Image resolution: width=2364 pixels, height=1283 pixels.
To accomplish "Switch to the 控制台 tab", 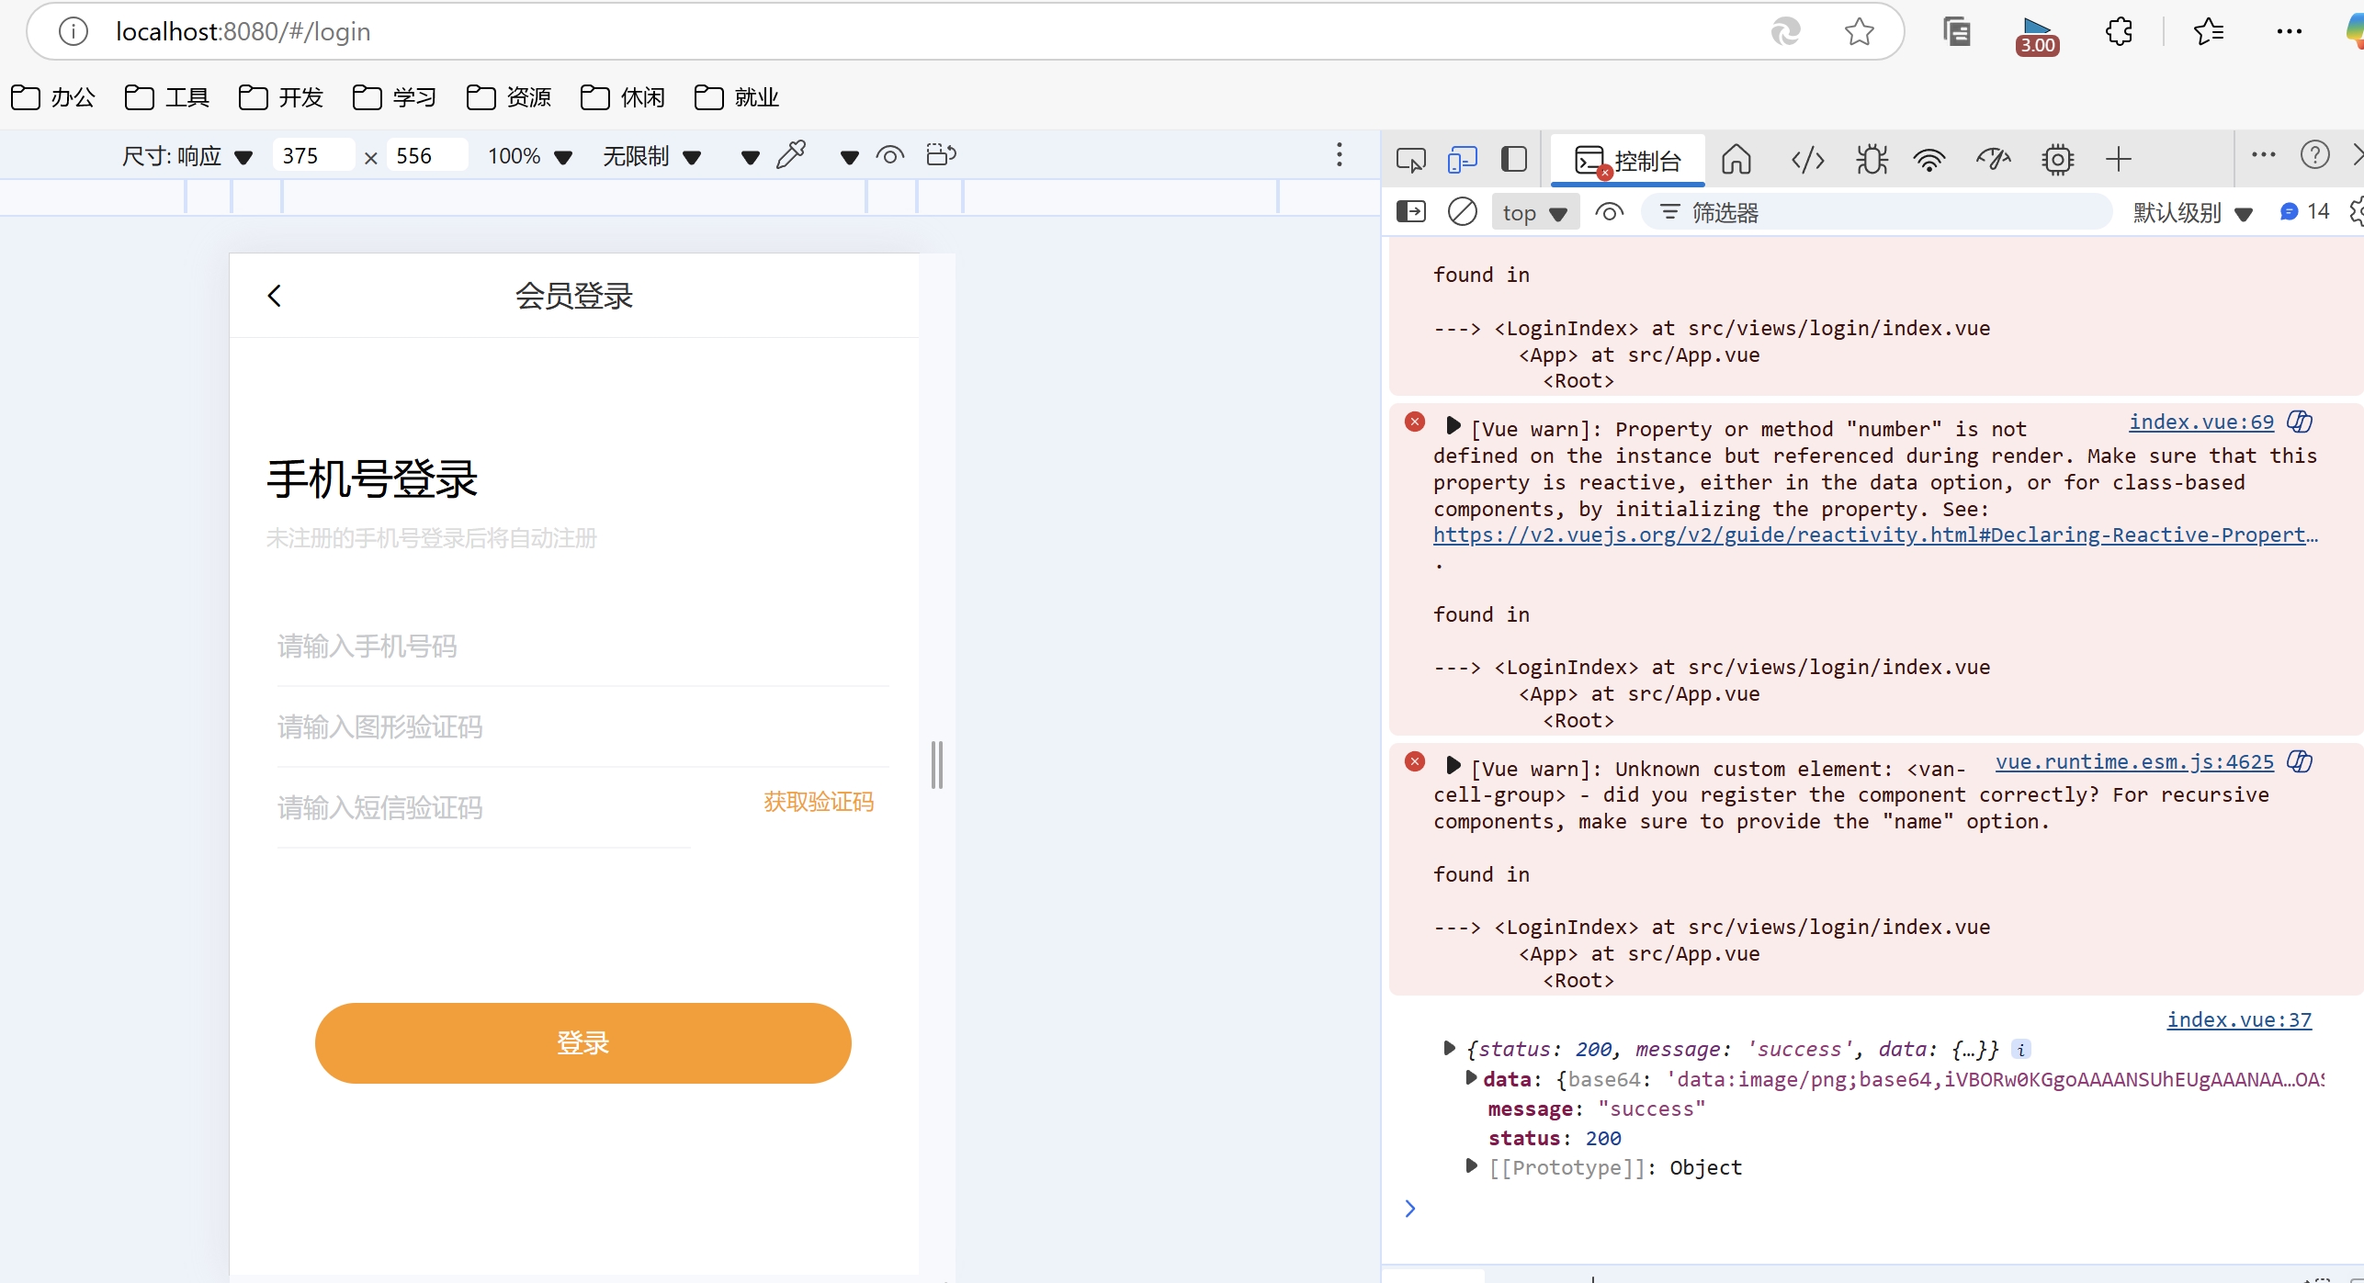I will 1628,161.
